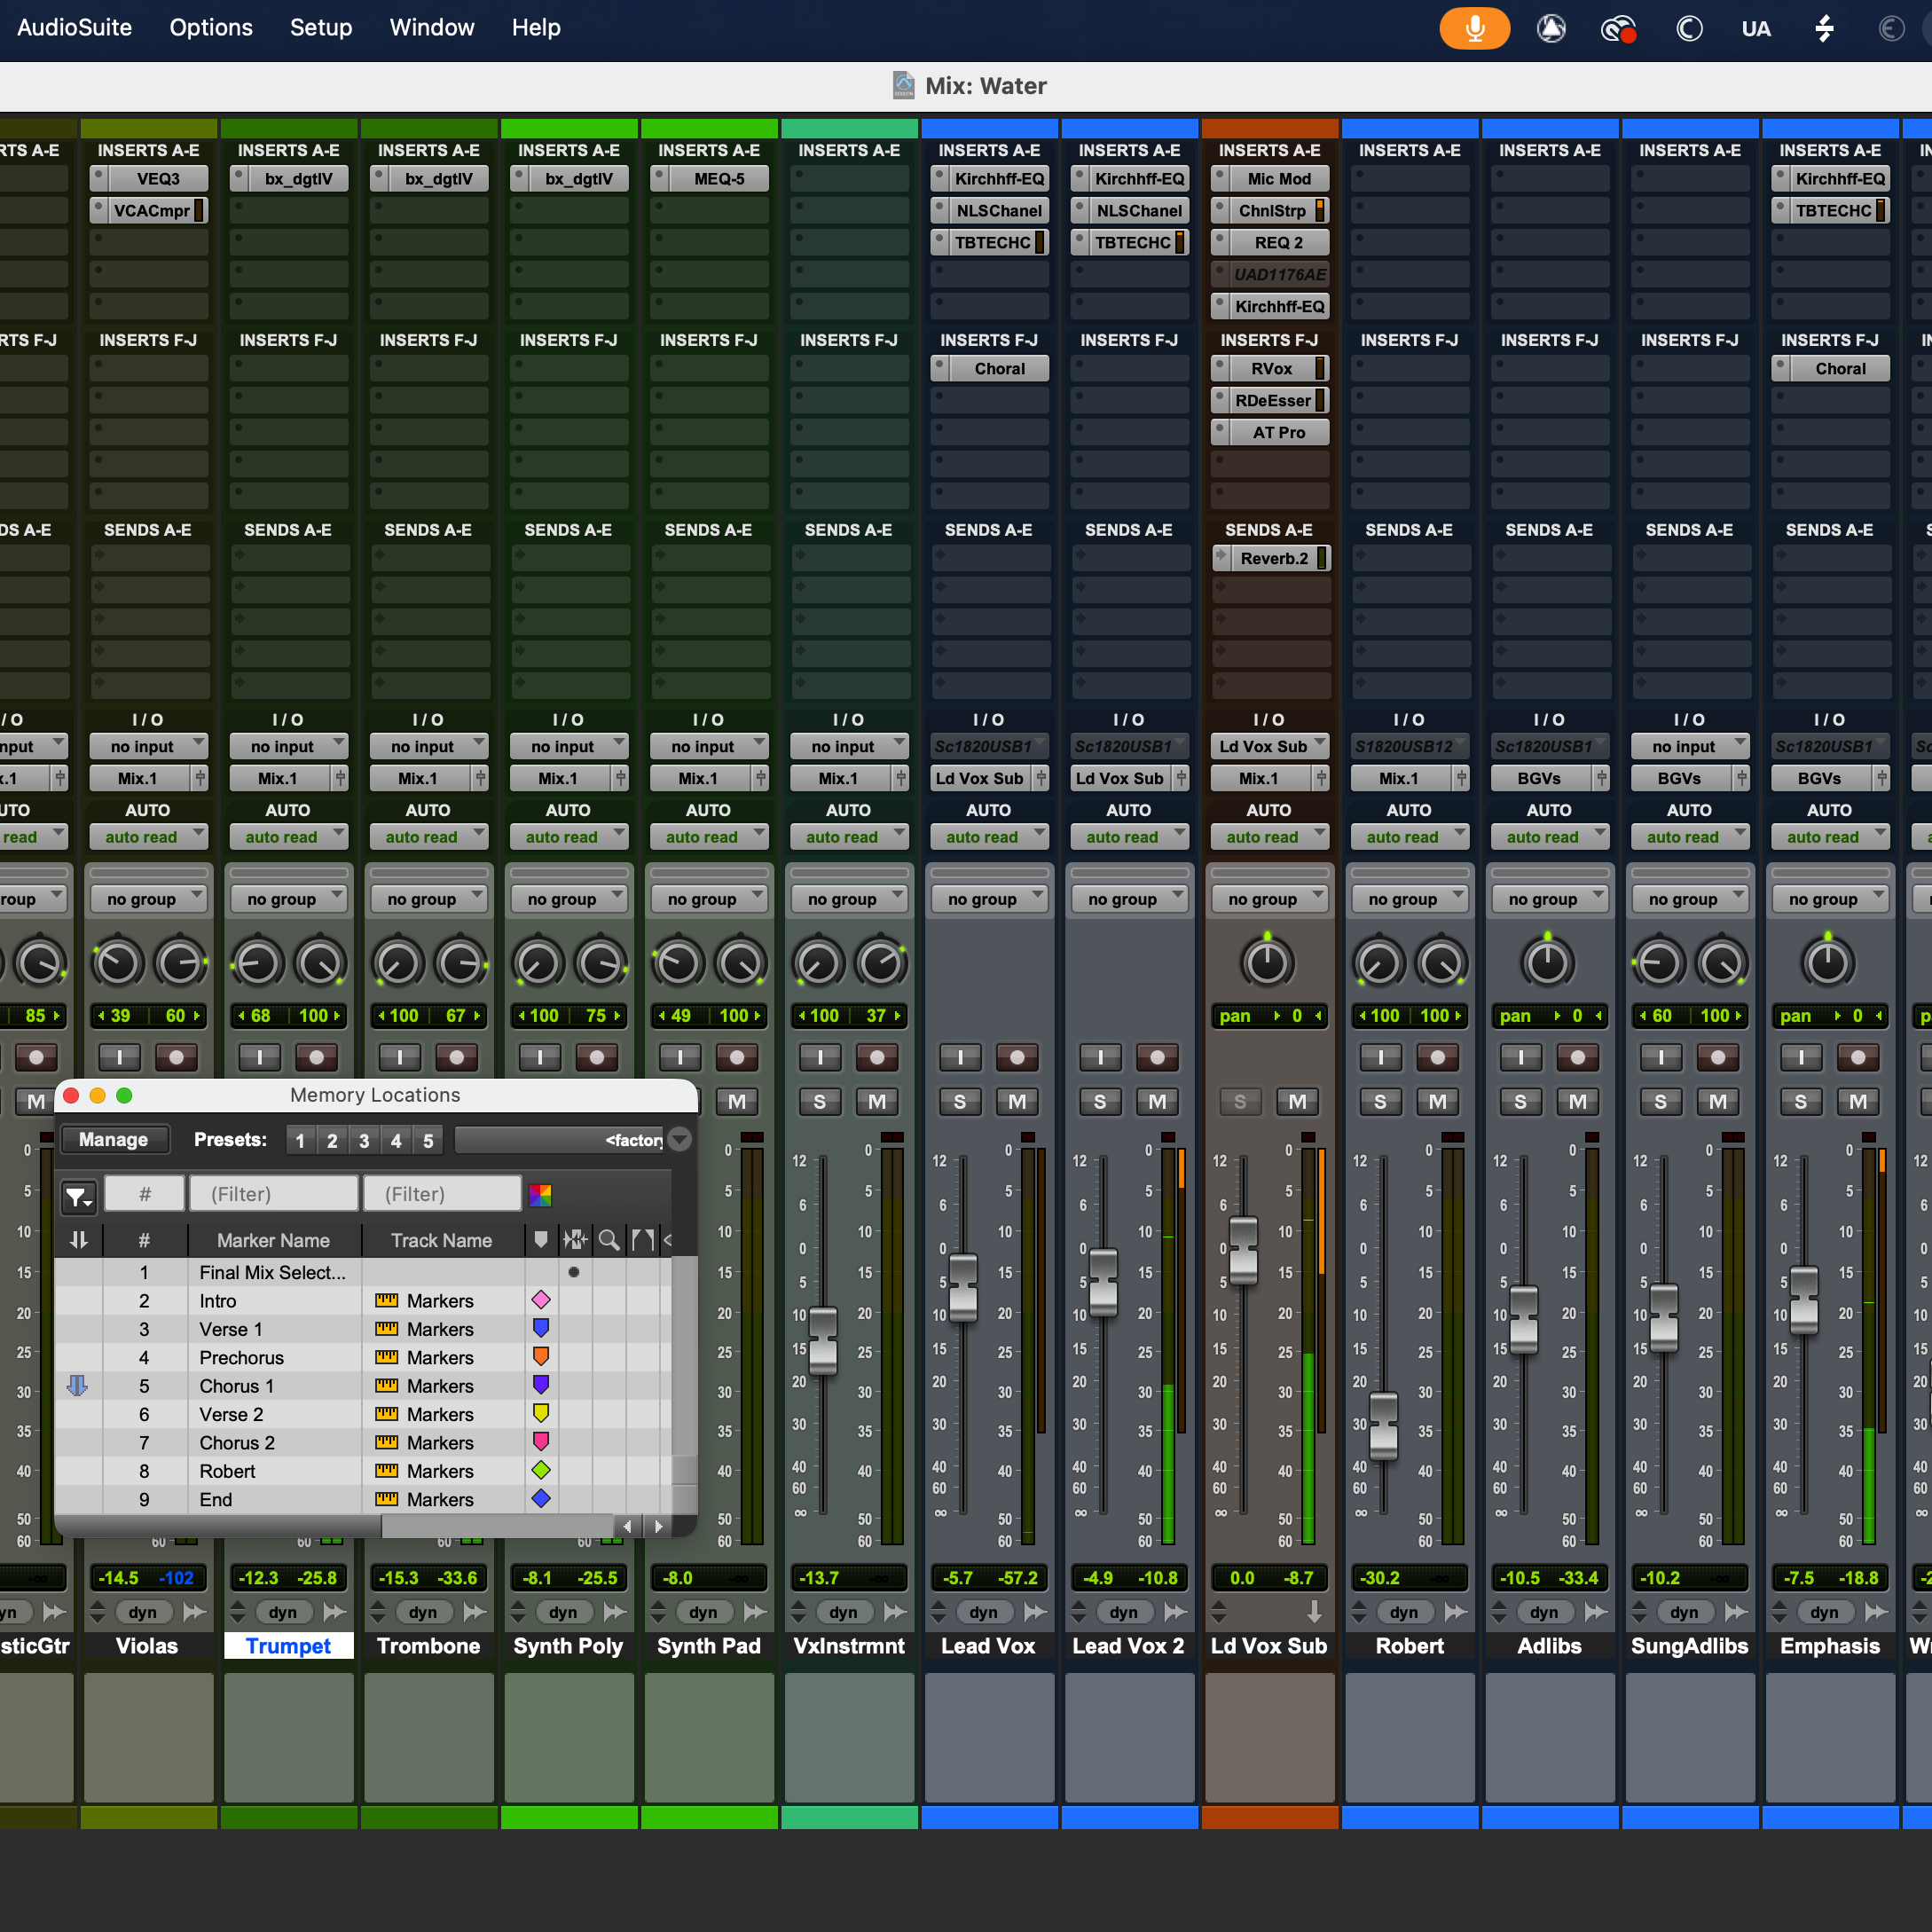
Task: Click Presets button 3 in Memory Locations
Action: [364, 1139]
